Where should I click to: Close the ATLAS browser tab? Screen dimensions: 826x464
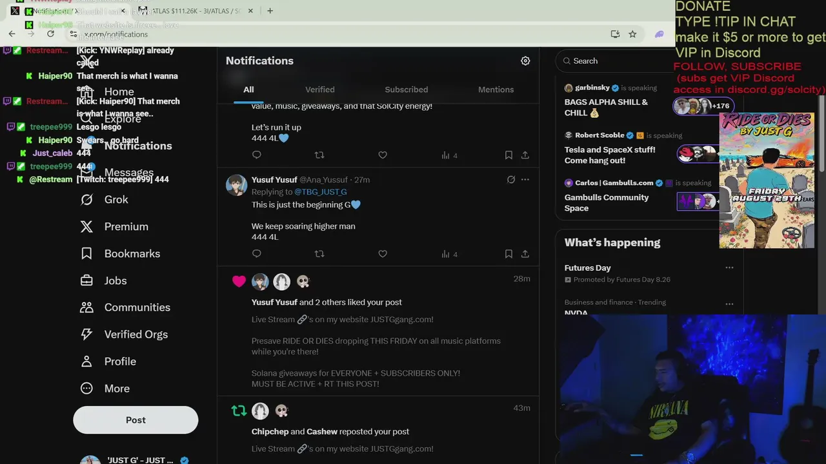pyautogui.click(x=250, y=10)
